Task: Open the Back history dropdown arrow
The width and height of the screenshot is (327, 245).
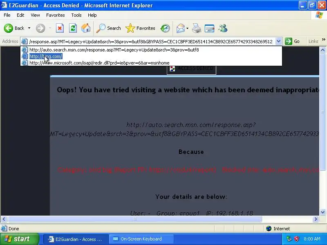Action: pos(29,28)
